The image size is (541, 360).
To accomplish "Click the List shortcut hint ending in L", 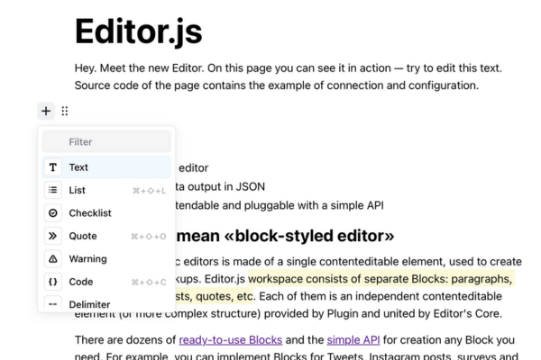I will click(x=149, y=191).
